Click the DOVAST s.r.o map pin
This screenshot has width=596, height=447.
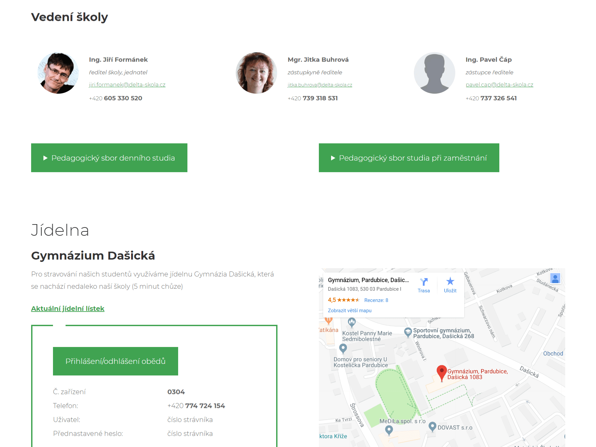tap(432, 426)
